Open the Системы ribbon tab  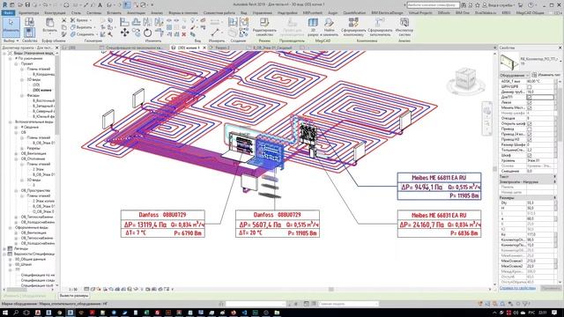click(94, 12)
